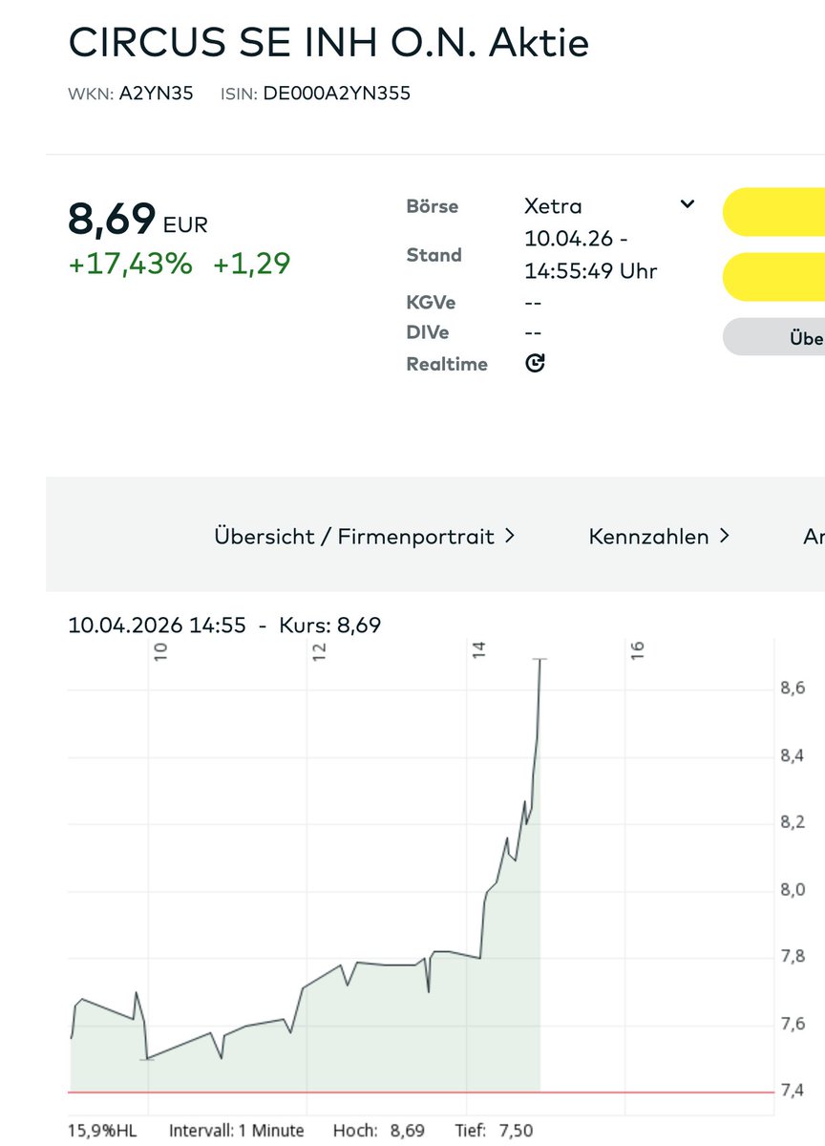Click the Stand timestamp 10.04.26

(x=576, y=238)
